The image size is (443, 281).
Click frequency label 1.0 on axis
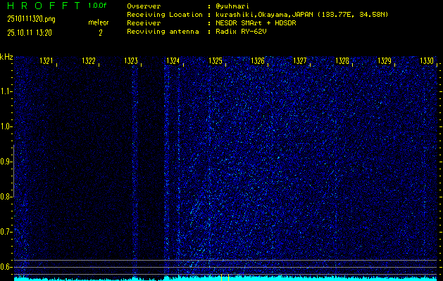click(x=6, y=127)
